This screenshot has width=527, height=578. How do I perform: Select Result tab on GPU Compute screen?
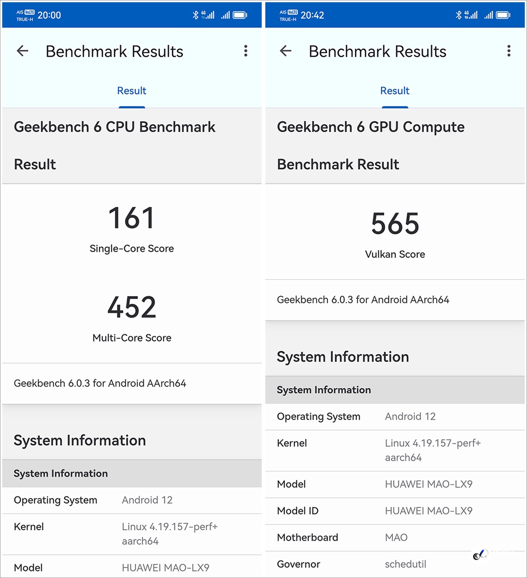(394, 91)
